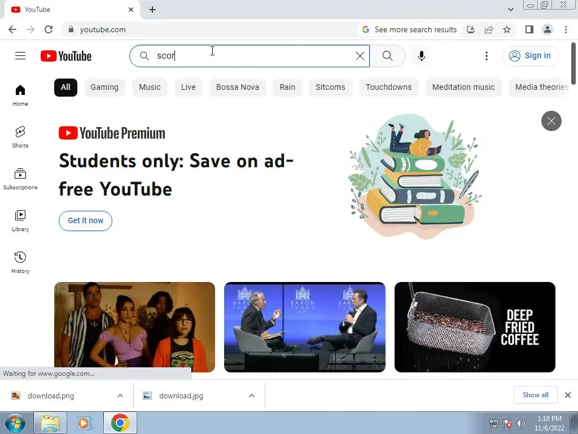Open a new browser tab
The image size is (578, 434).
152,10
